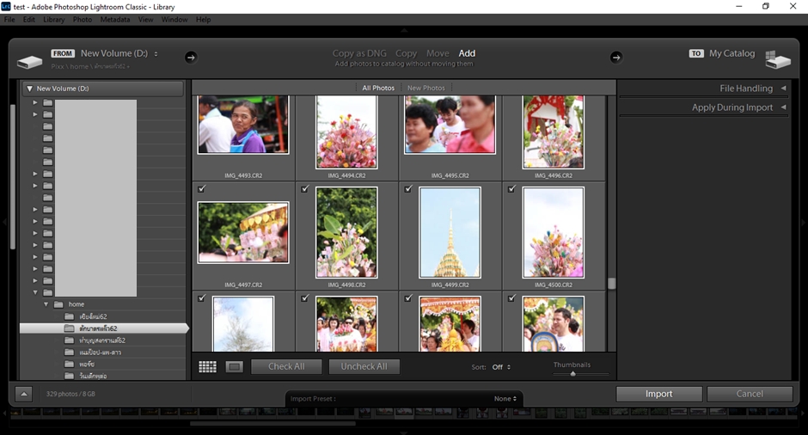Image resolution: width=808 pixels, height=435 pixels.
Task: Uncheck photo IMG_4497.CR2
Action: coord(201,189)
